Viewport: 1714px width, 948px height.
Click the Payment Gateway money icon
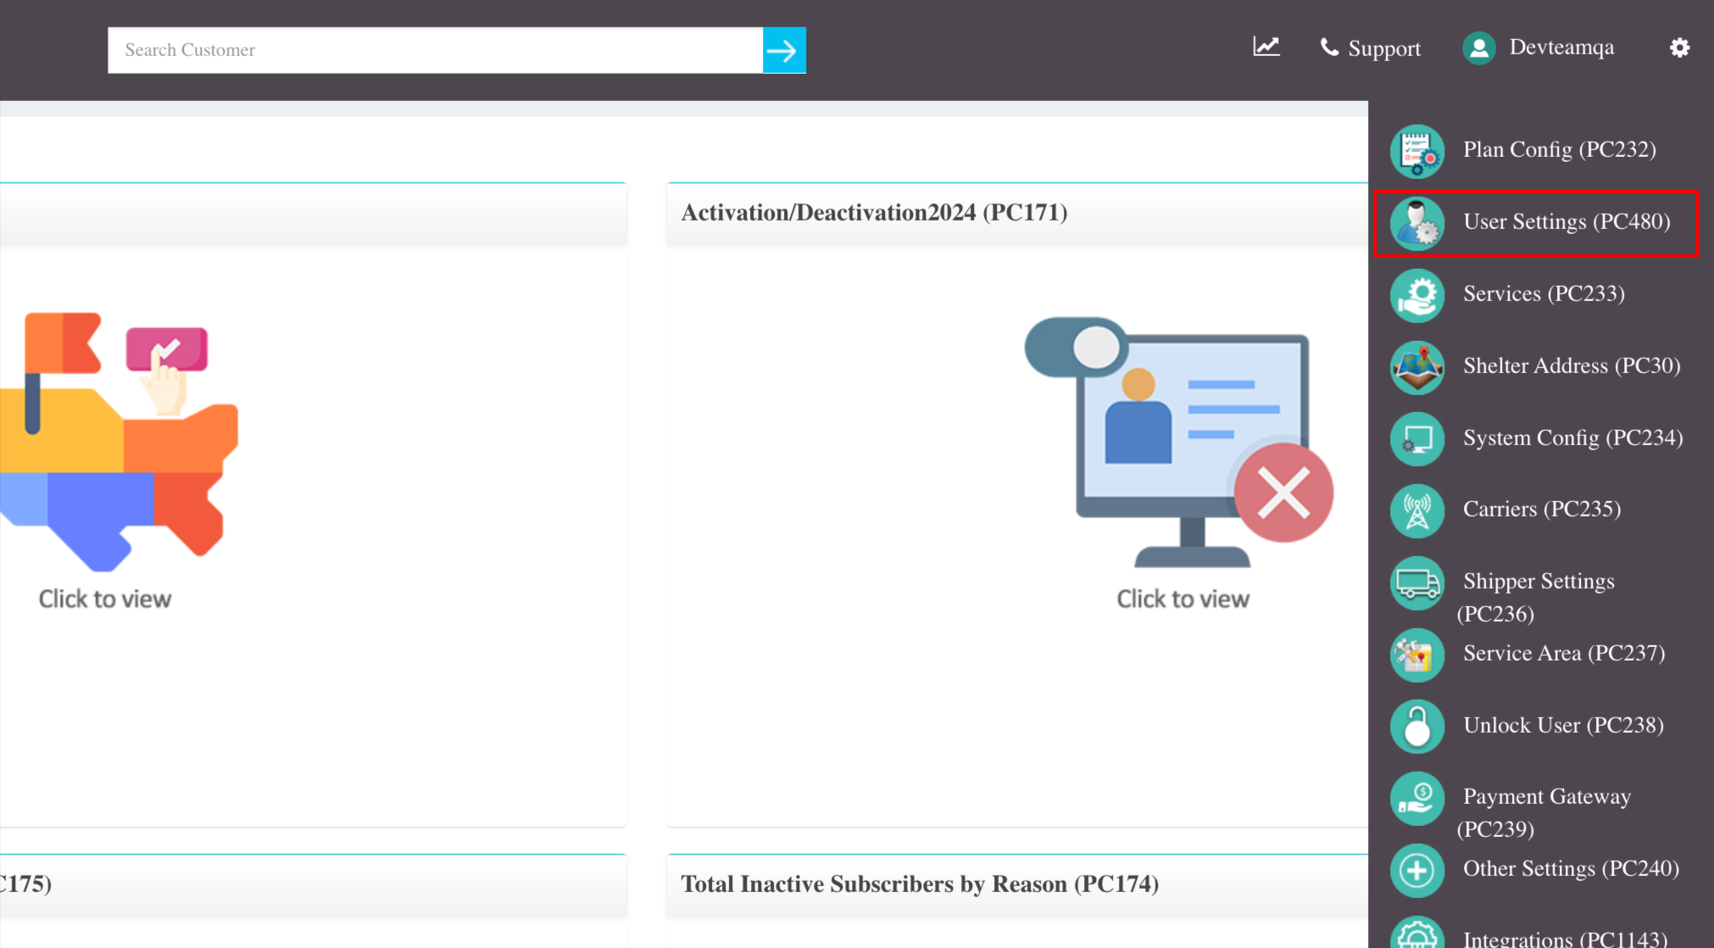[x=1417, y=798]
